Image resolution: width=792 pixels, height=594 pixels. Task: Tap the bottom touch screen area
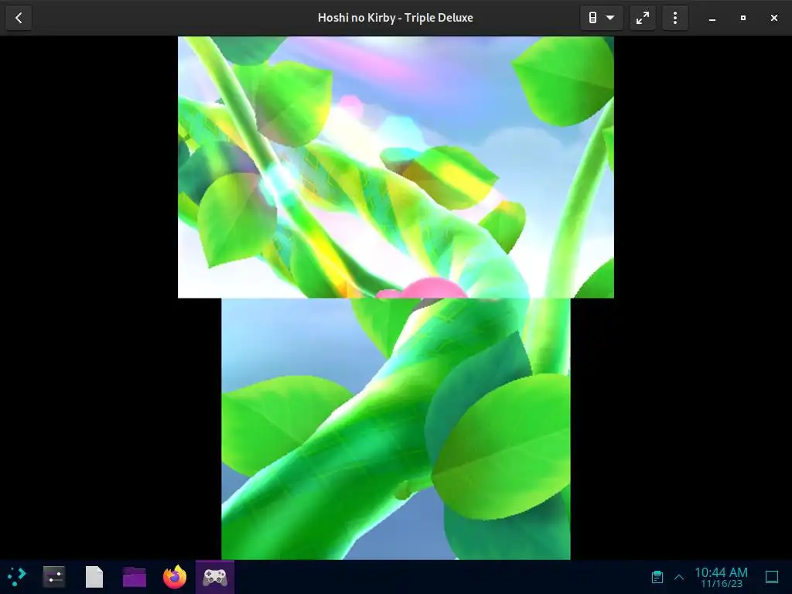pos(396,428)
